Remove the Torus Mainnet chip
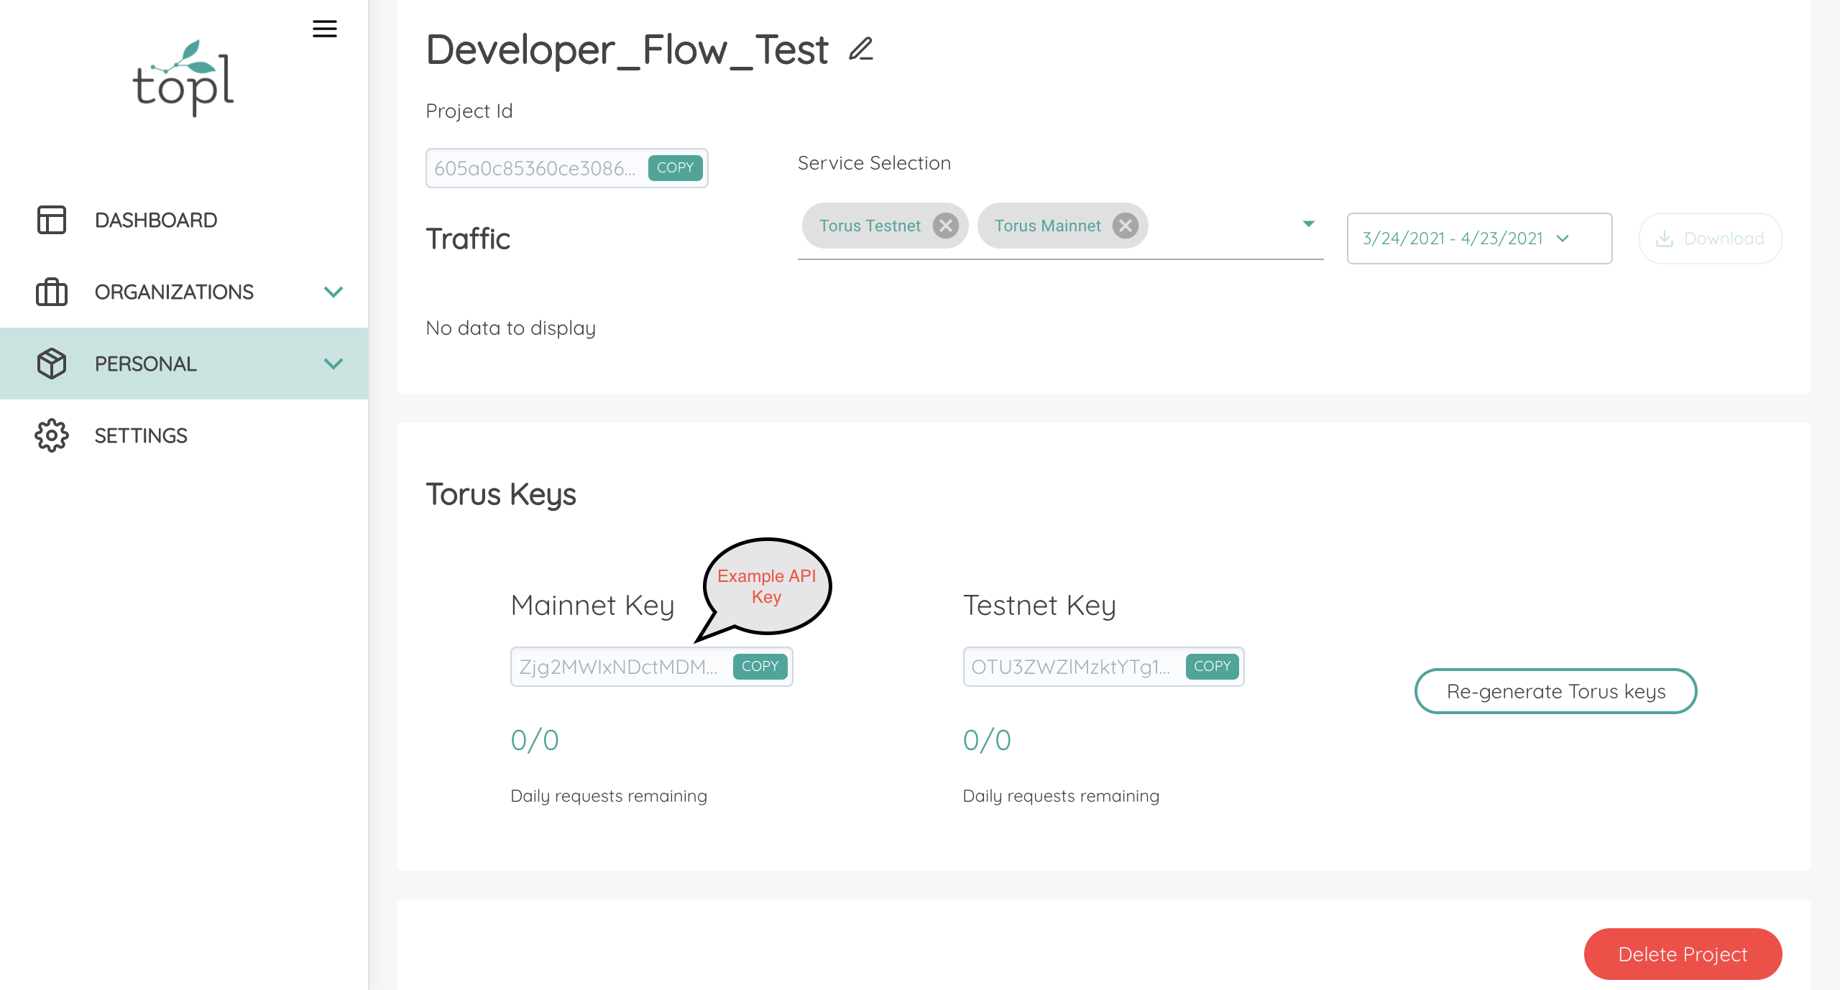 coord(1125,226)
